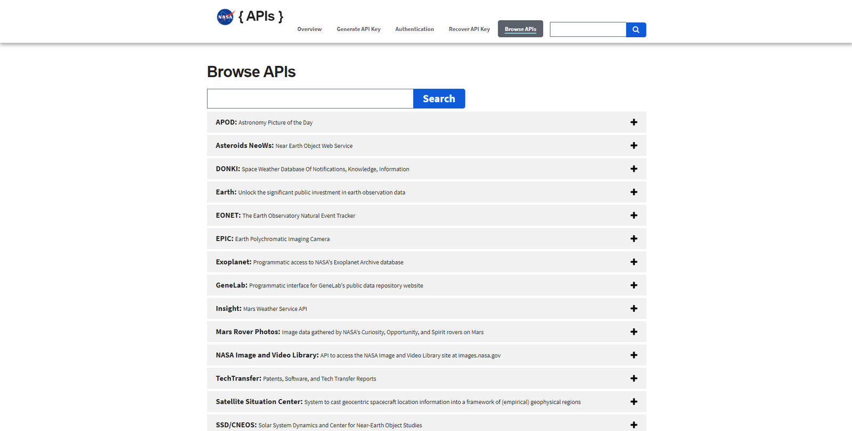
Task: Click 'Satellite Situation Center:' title text
Action: (259, 402)
